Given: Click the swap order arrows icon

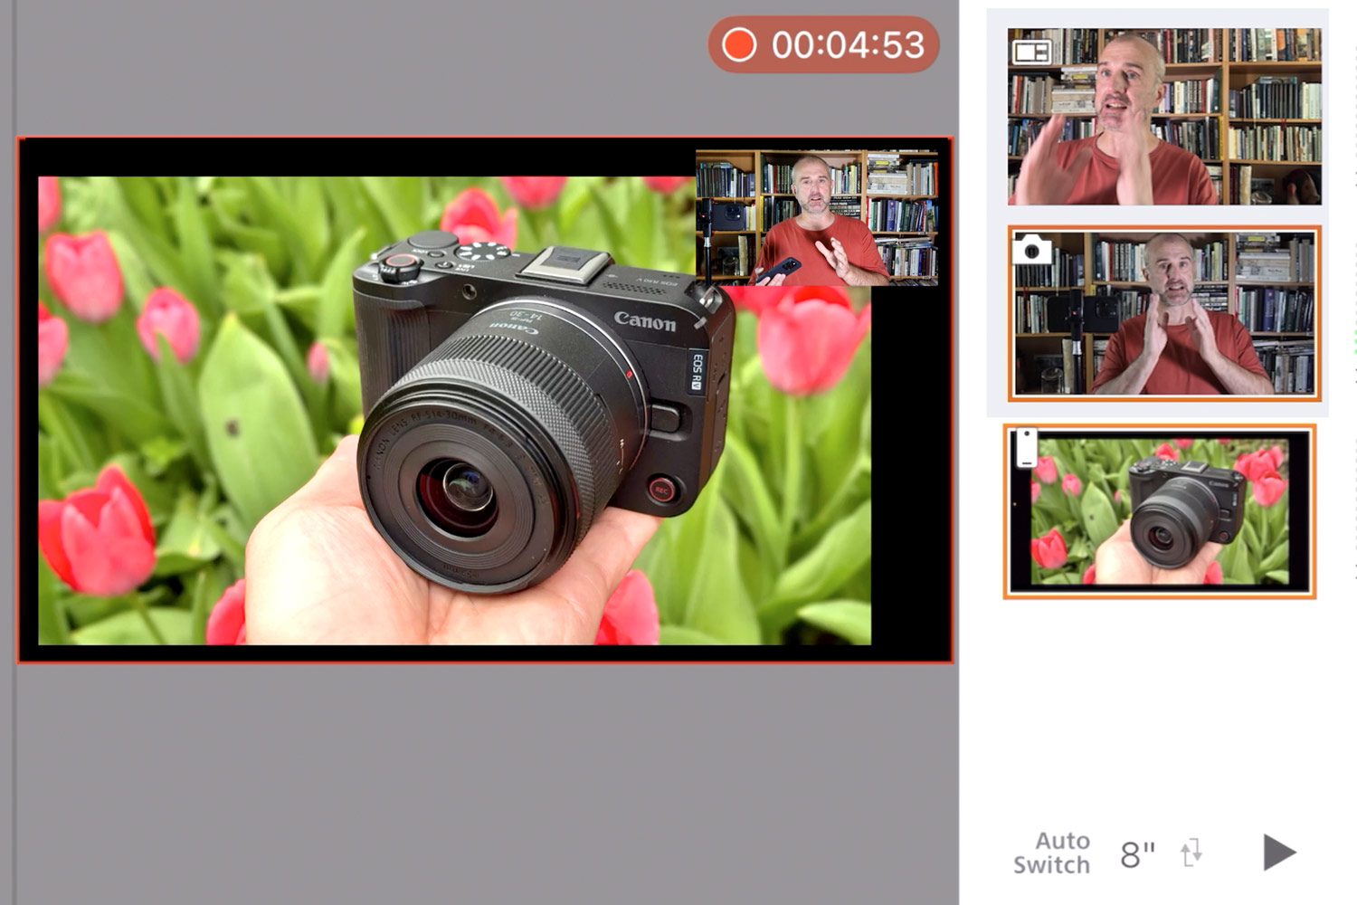Looking at the screenshot, I should (1191, 853).
